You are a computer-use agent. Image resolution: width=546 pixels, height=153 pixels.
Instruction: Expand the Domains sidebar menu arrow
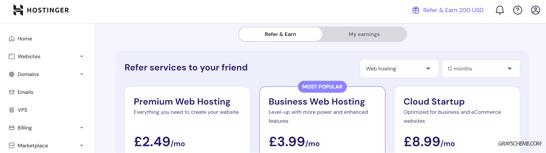point(82,74)
